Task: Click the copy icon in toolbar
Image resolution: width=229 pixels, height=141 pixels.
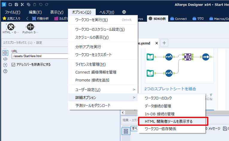Action: [x=28, y=4]
